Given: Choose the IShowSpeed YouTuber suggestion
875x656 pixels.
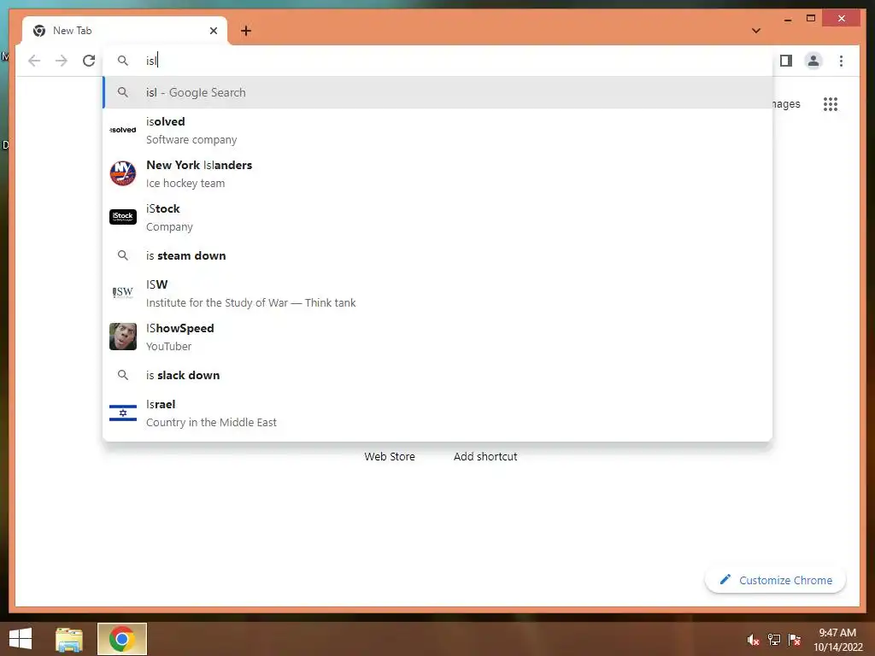Looking at the screenshot, I should [438, 337].
